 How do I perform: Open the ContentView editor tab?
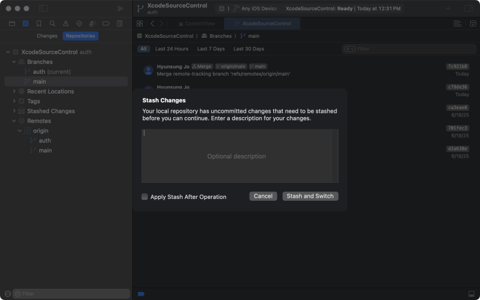click(x=196, y=24)
